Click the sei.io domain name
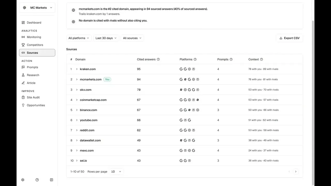 (83, 161)
